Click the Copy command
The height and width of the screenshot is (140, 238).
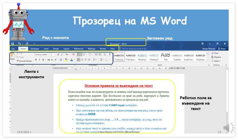(x=20, y=57)
